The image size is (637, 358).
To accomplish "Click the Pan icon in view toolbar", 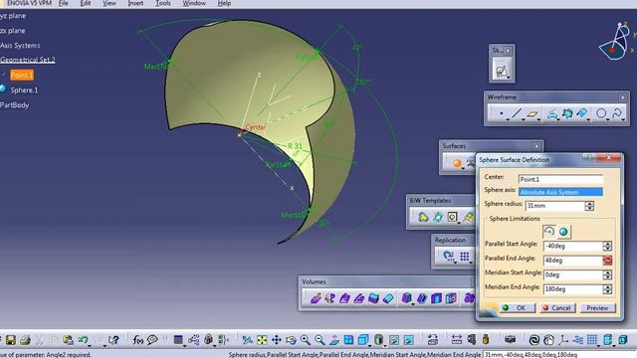I will pyautogui.click(x=277, y=340).
